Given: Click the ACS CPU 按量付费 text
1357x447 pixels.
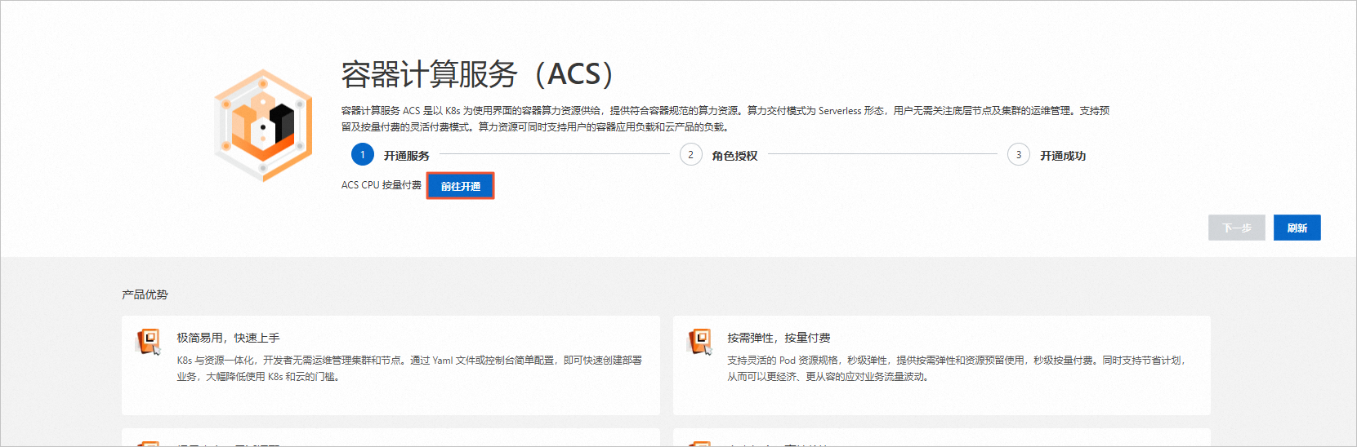Looking at the screenshot, I should (x=382, y=185).
